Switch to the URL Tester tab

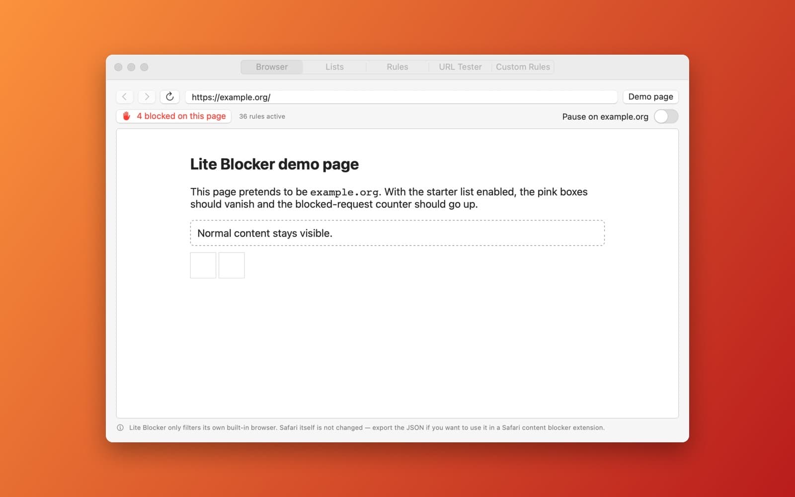(x=460, y=67)
